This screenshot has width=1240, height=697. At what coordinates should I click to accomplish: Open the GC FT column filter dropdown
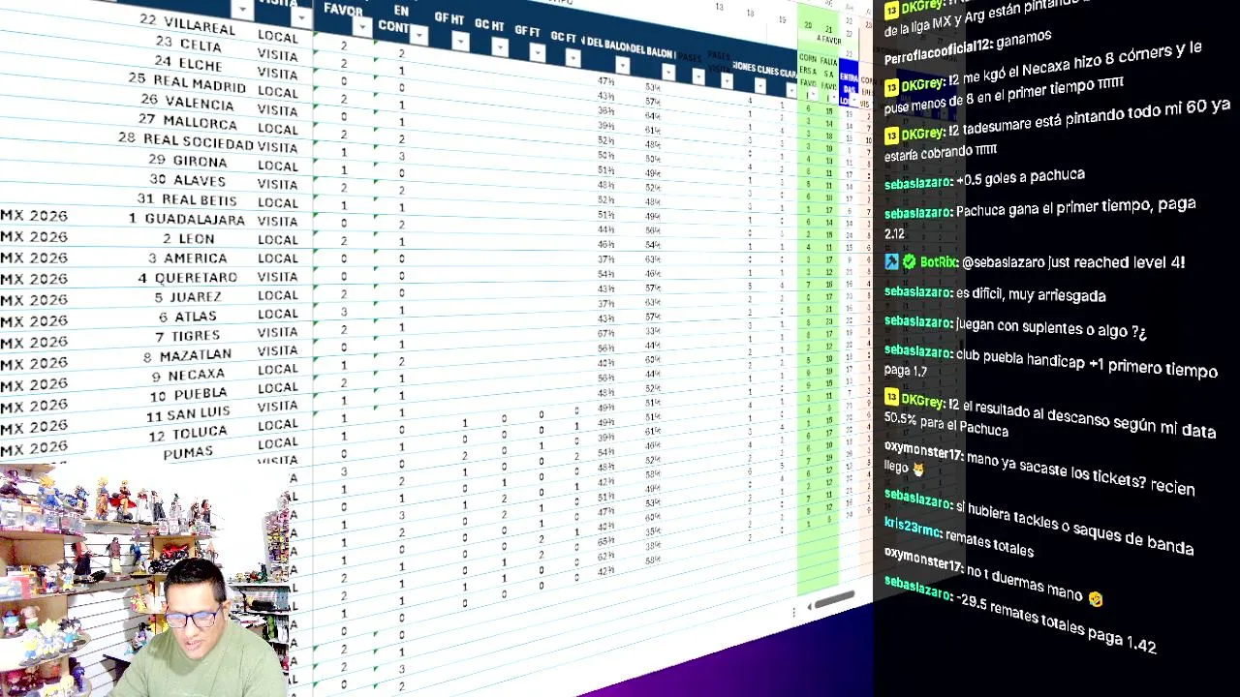coord(573,58)
